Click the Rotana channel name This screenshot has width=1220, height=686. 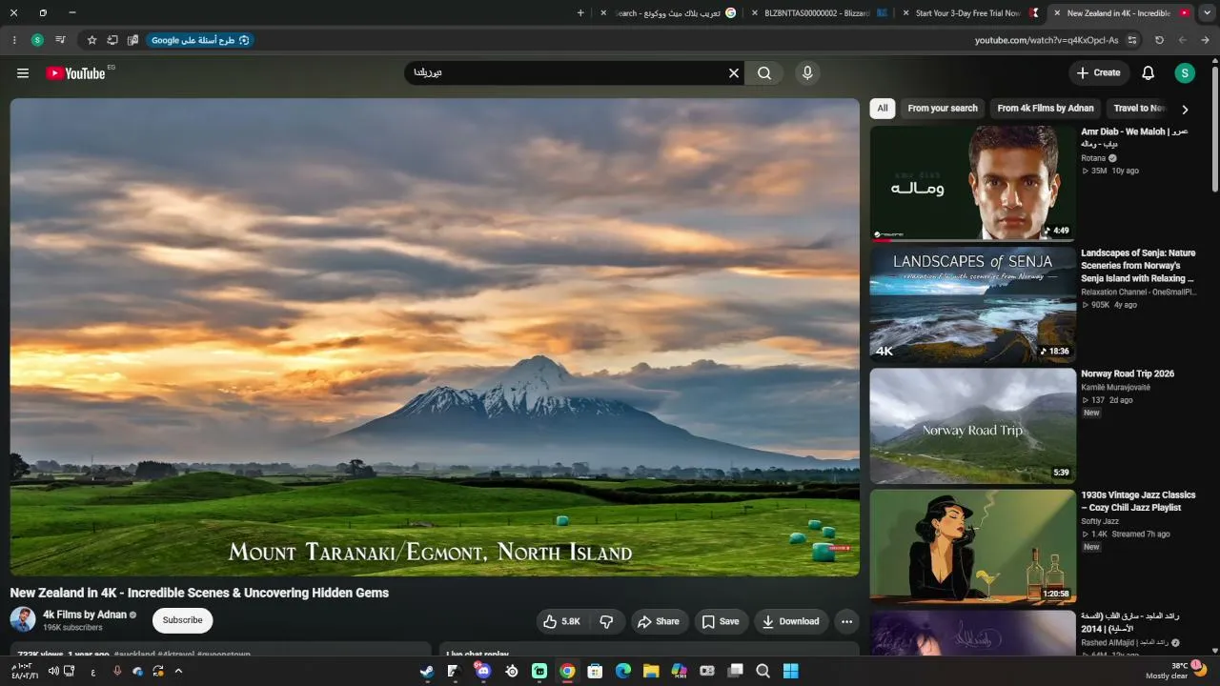1093,158
